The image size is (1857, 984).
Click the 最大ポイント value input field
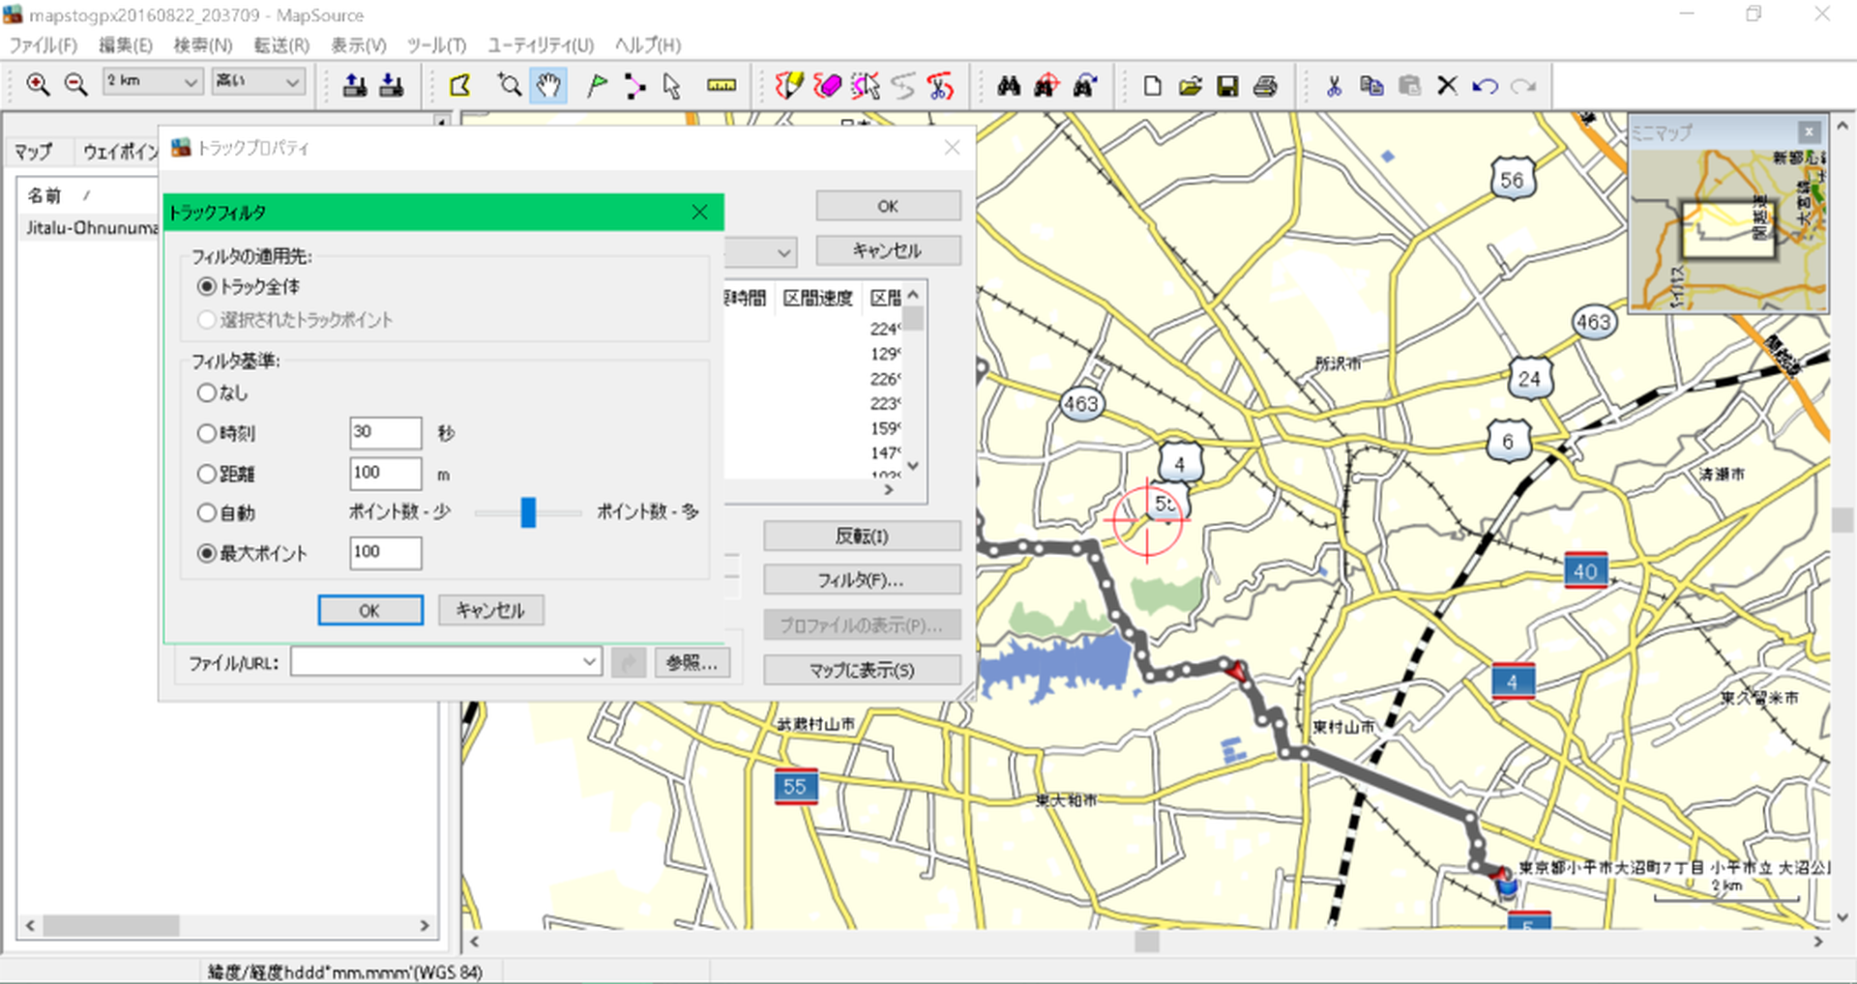click(x=385, y=553)
